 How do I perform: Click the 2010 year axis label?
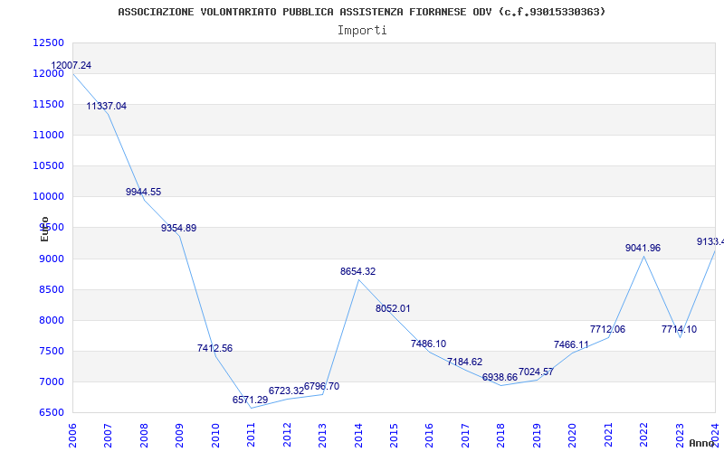point(215,436)
